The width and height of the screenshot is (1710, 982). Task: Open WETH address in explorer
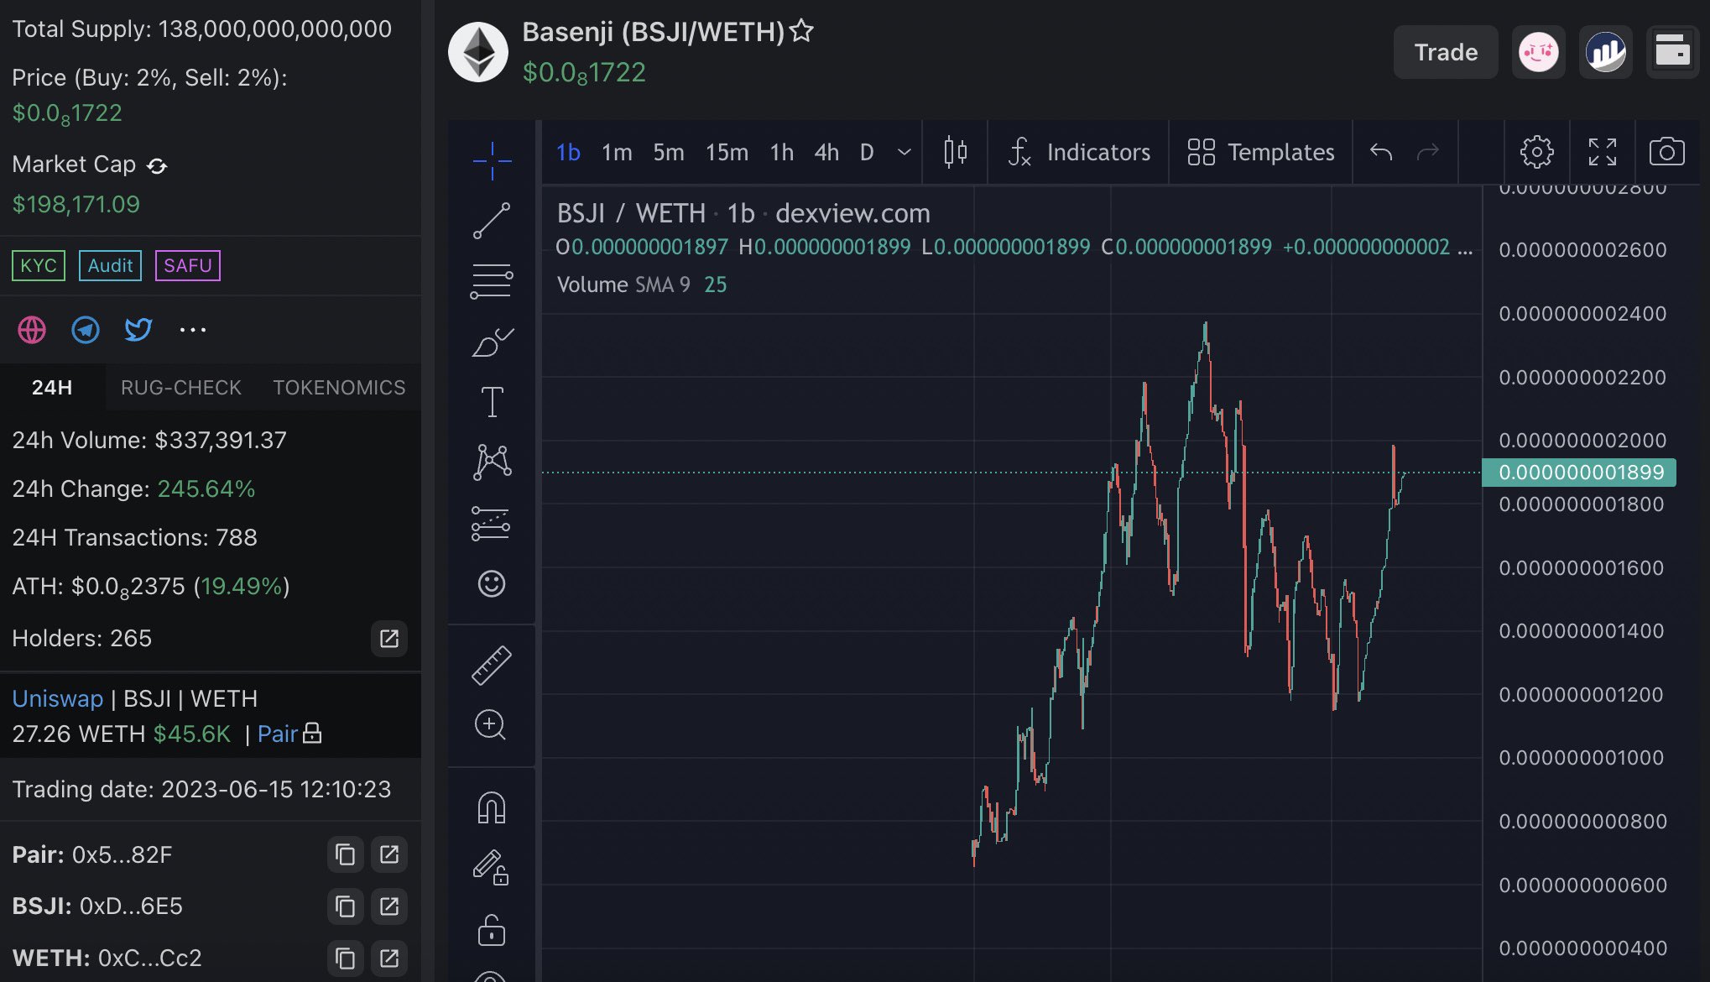tap(389, 958)
